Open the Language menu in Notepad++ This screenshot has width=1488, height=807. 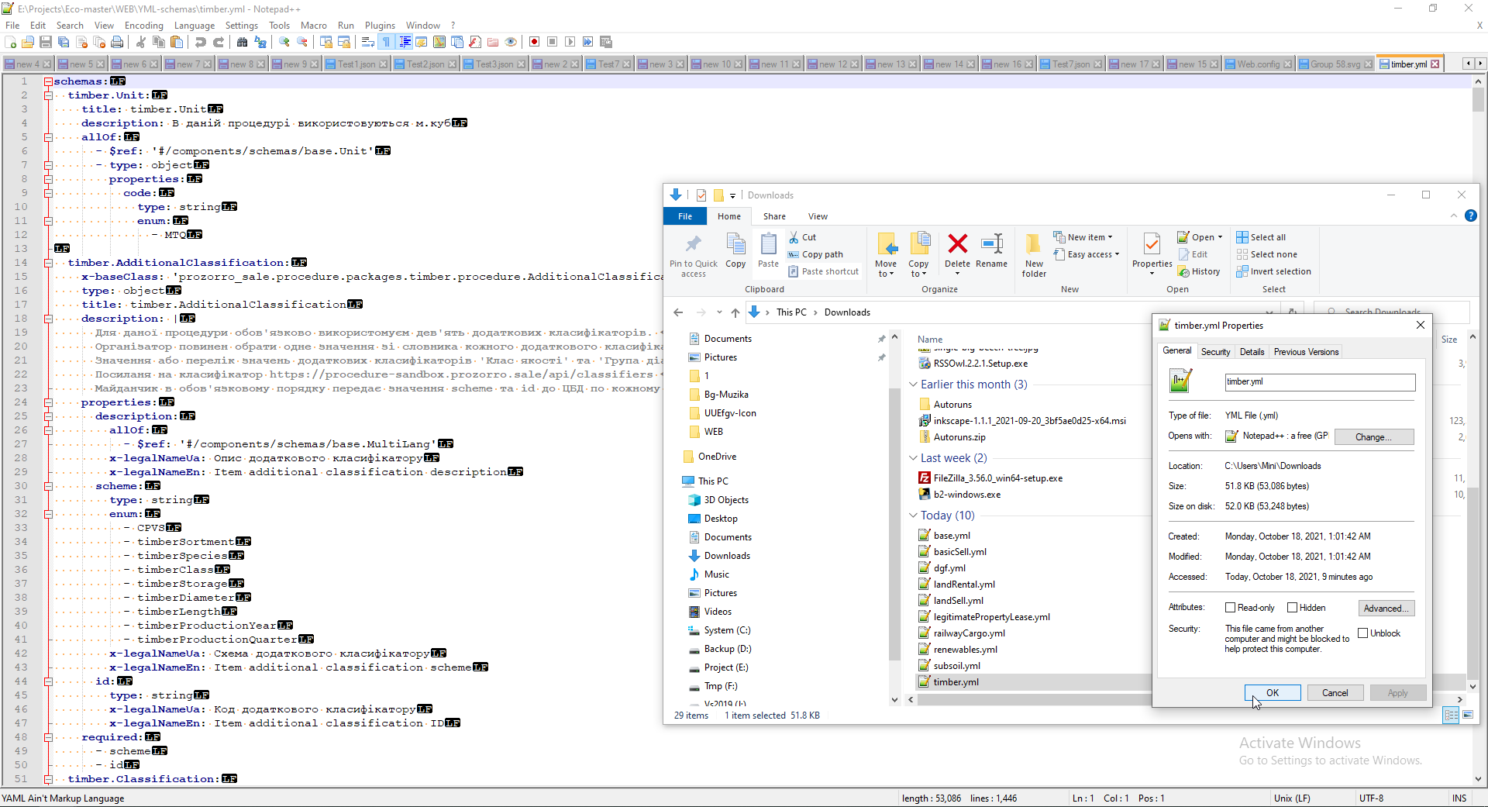coord(195,26)
